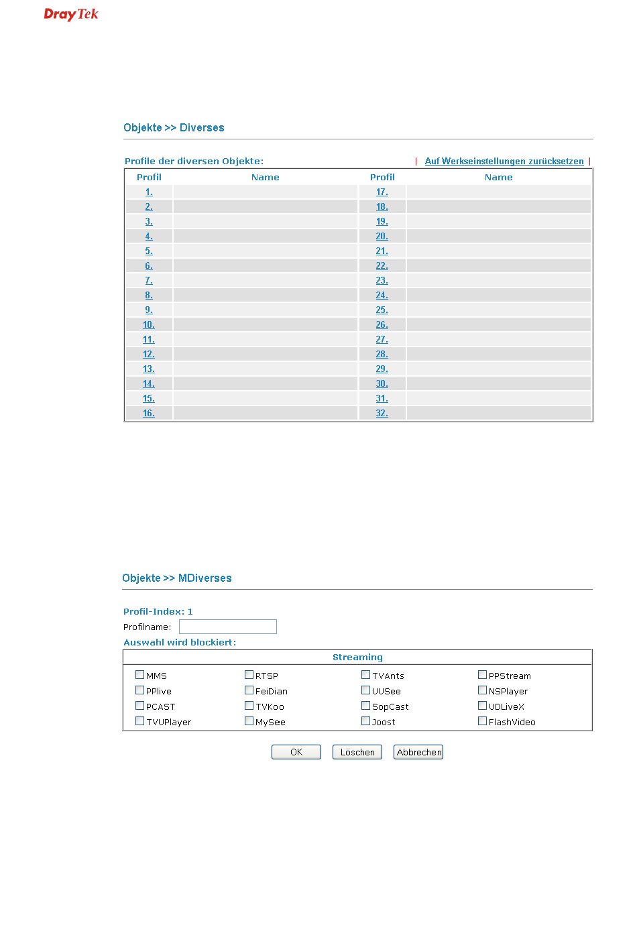Focus the Profilname input field
637x937 pixels.
(x=228, y=627)
